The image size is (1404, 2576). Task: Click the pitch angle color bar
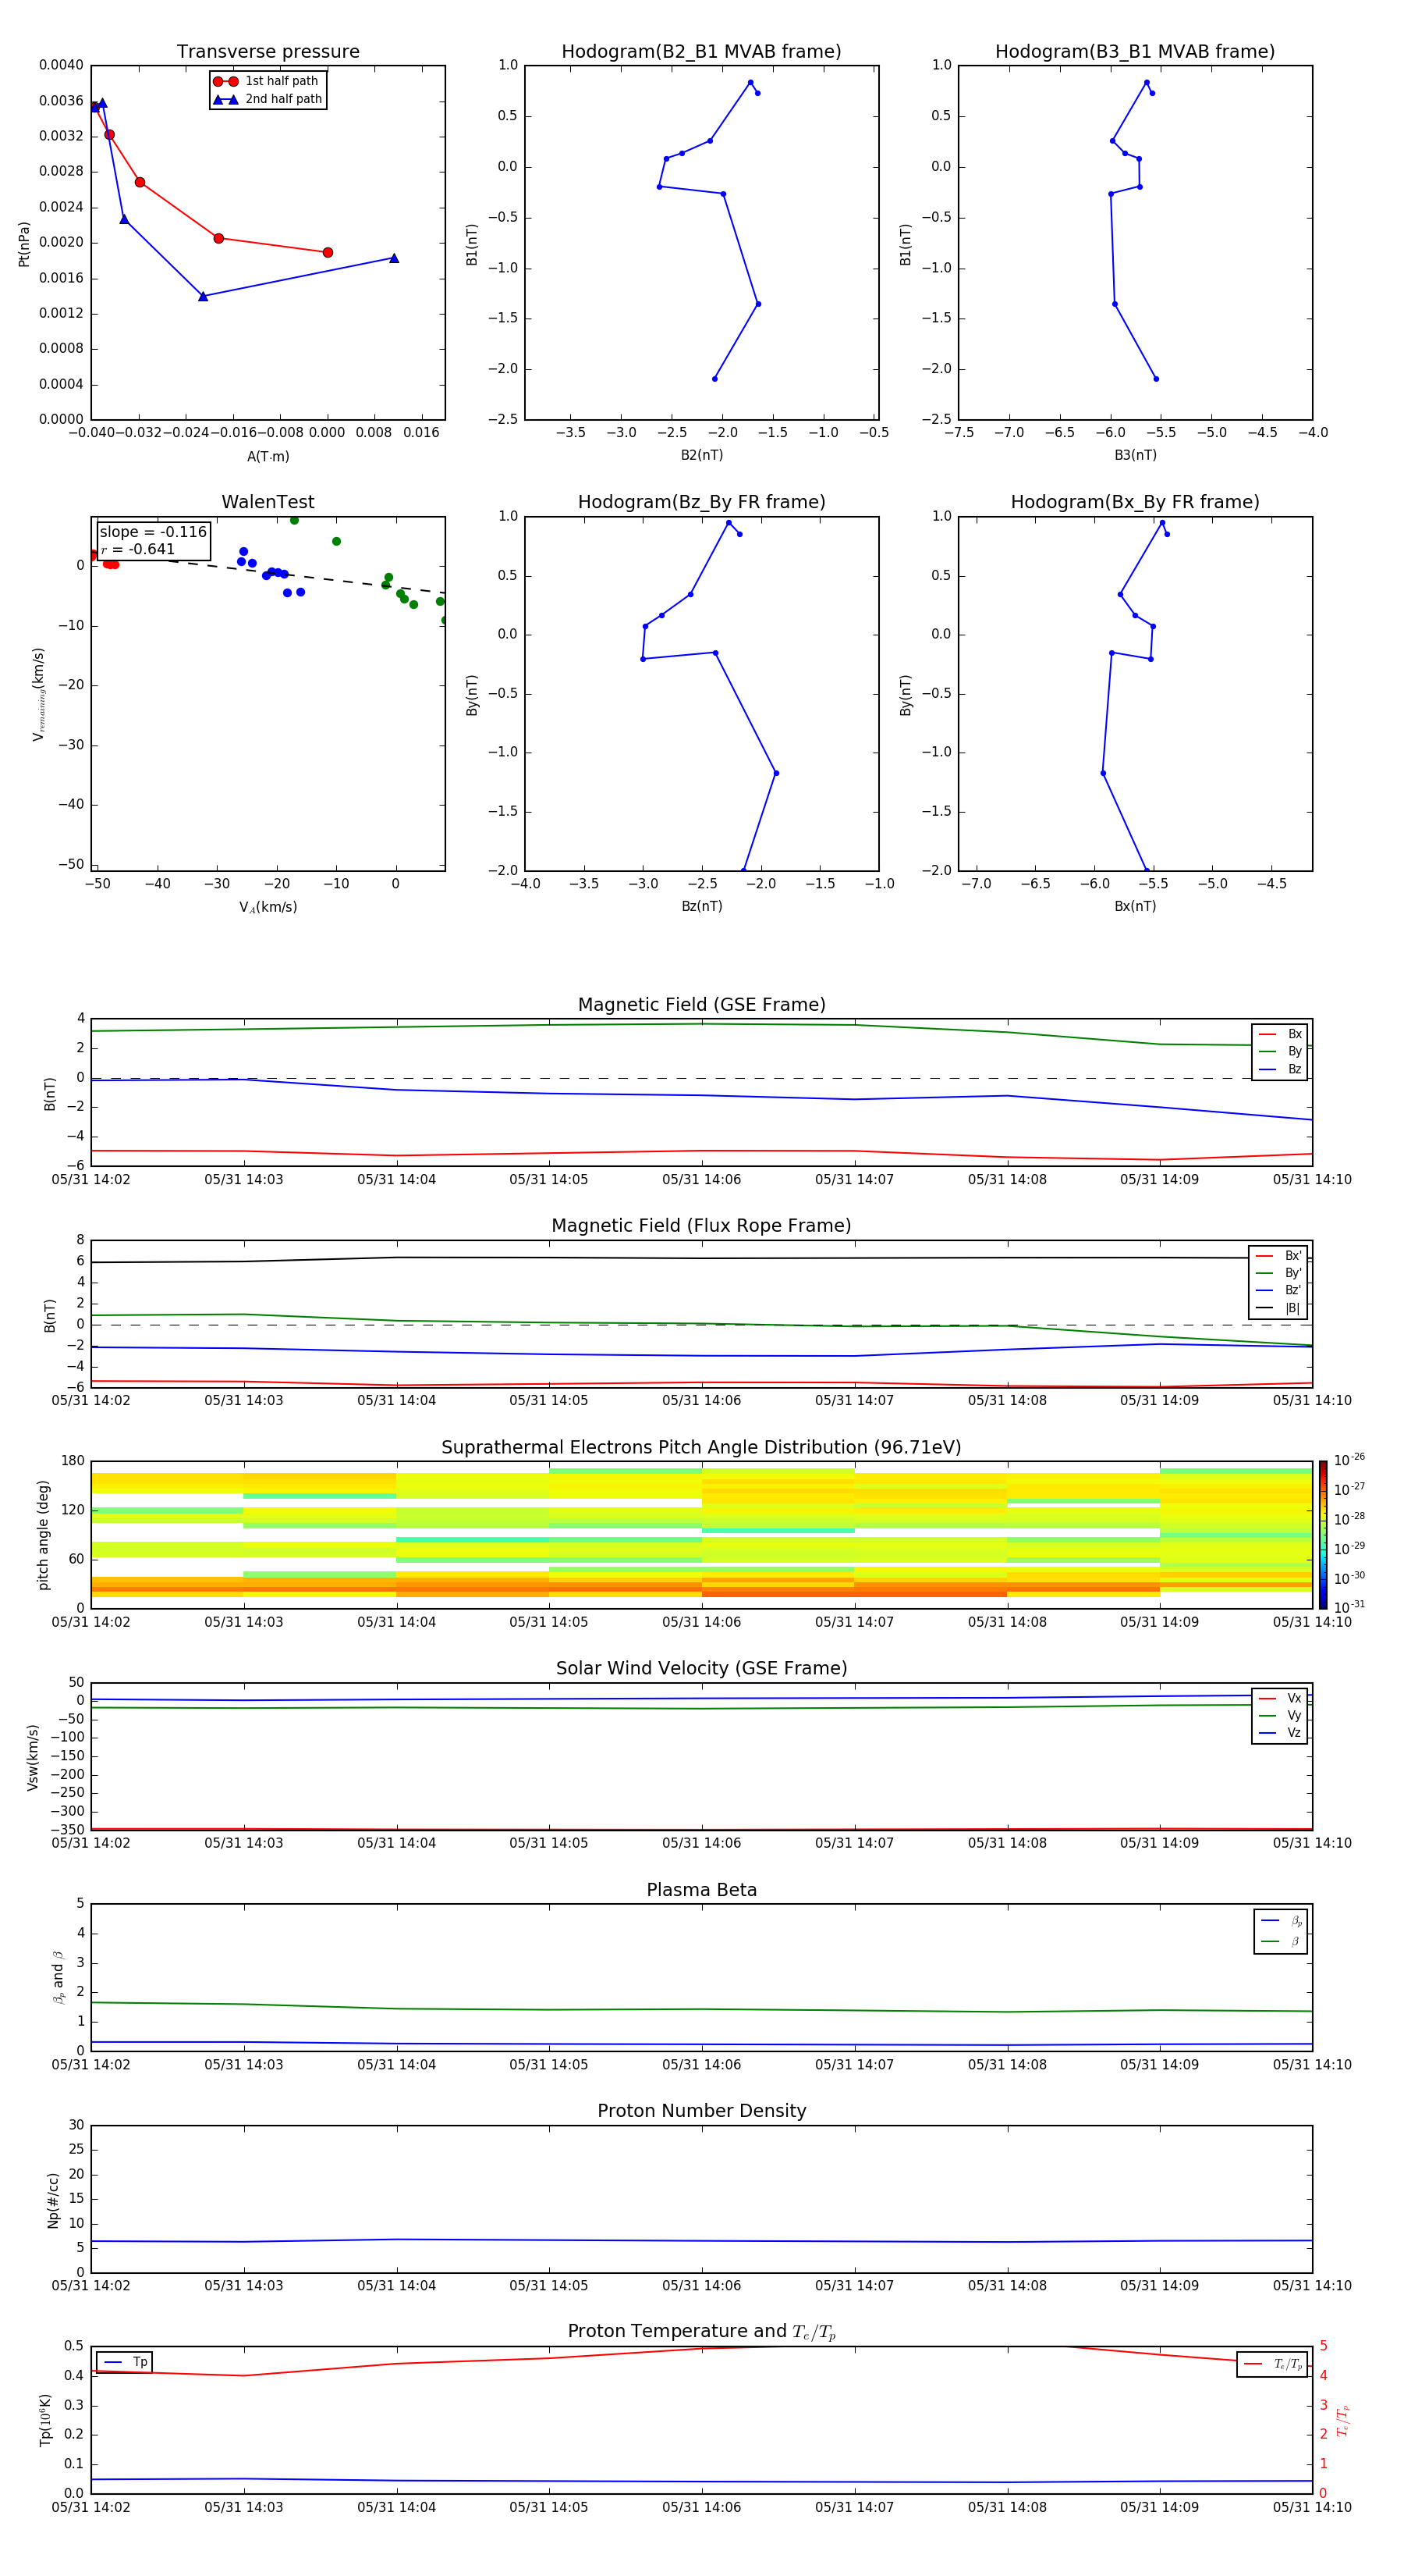pos(1323,1534)
